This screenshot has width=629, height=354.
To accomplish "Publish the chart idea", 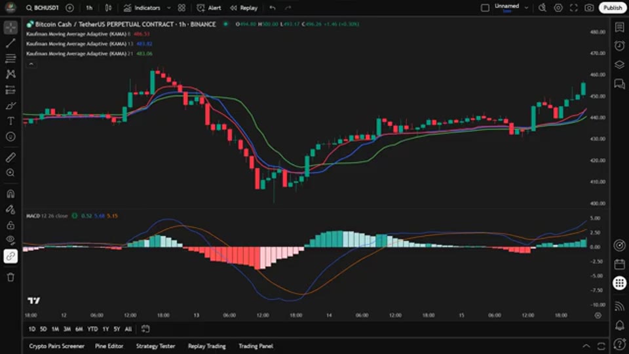I will point(613,8).
